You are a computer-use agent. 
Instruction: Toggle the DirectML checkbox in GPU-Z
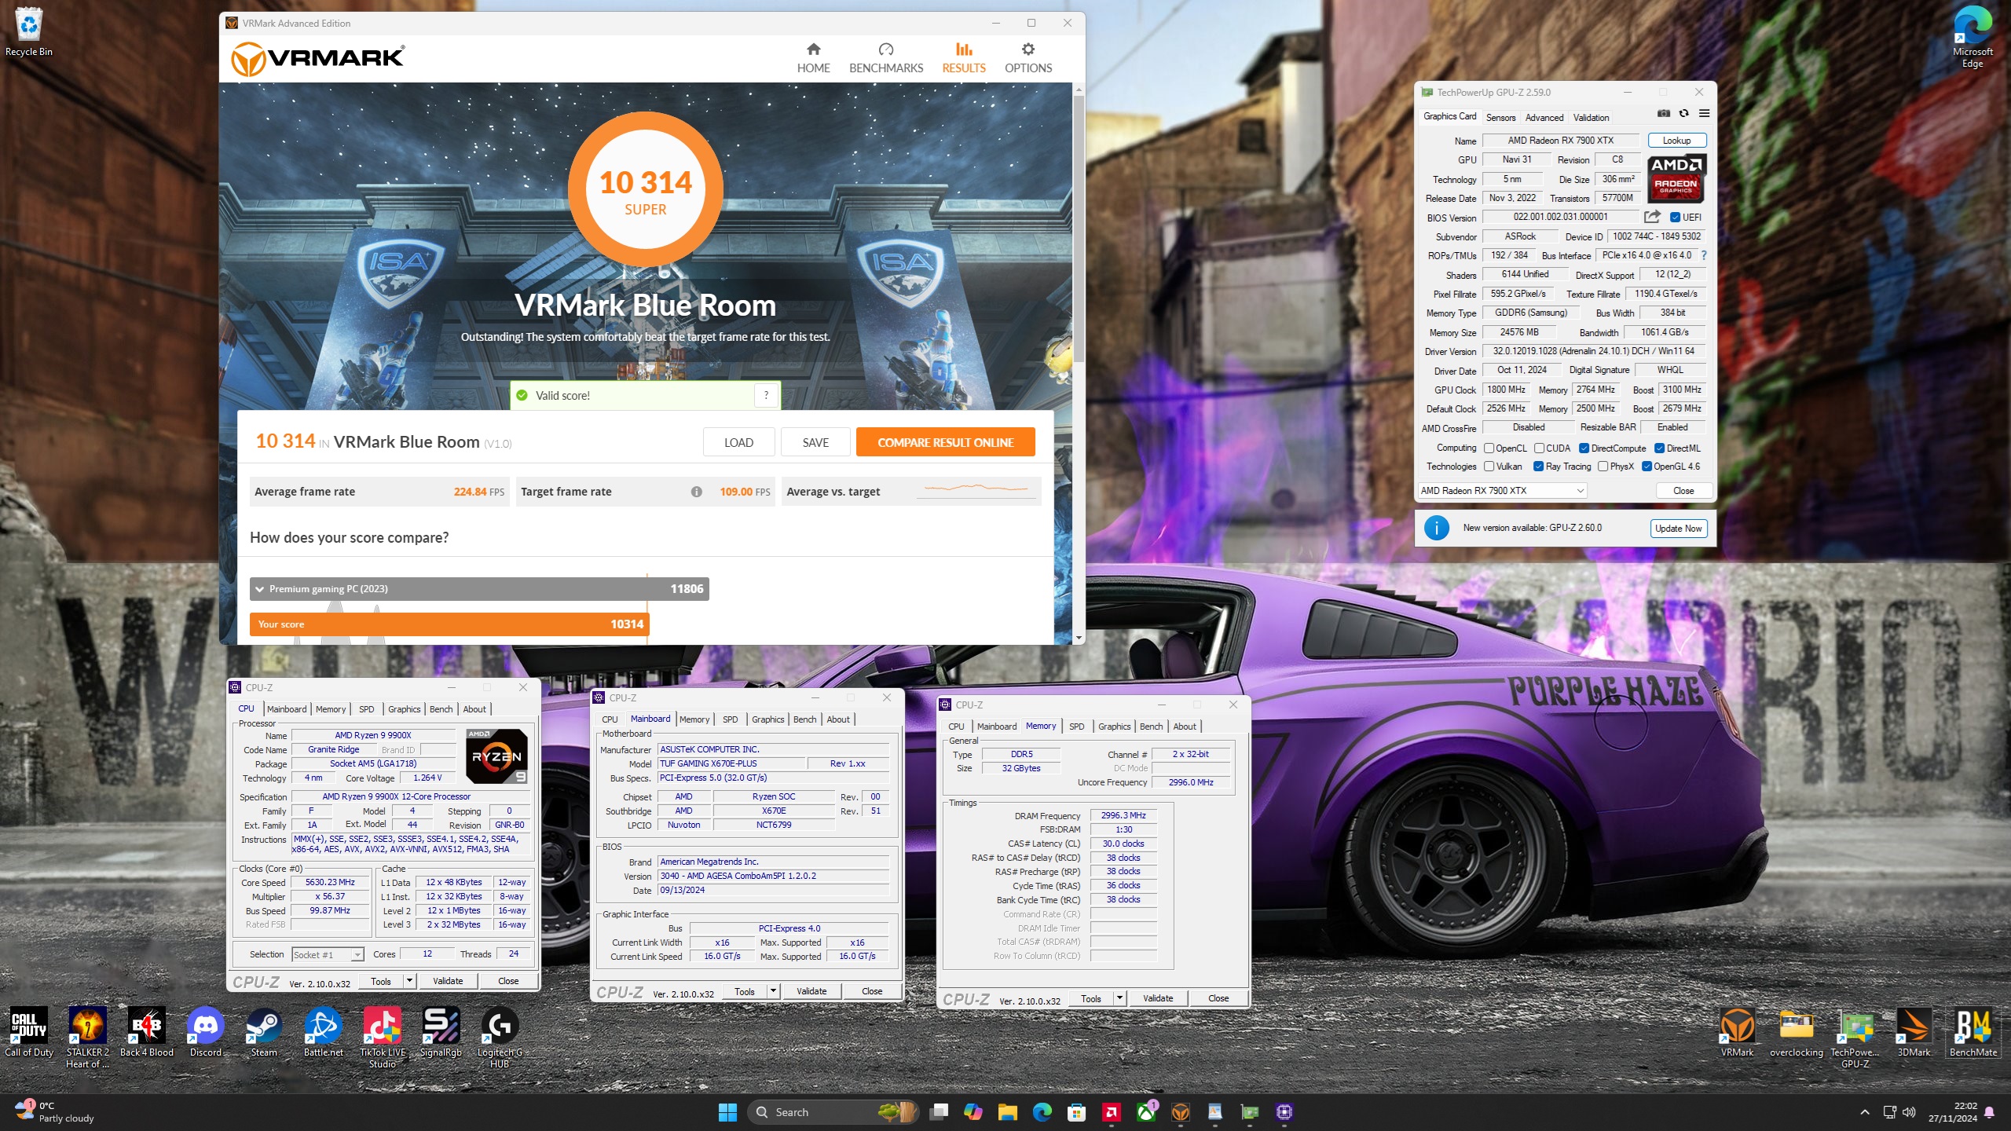pos(1659,448)
